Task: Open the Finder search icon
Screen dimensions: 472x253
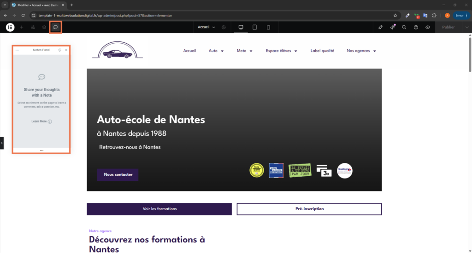Action: click(404, 27)
